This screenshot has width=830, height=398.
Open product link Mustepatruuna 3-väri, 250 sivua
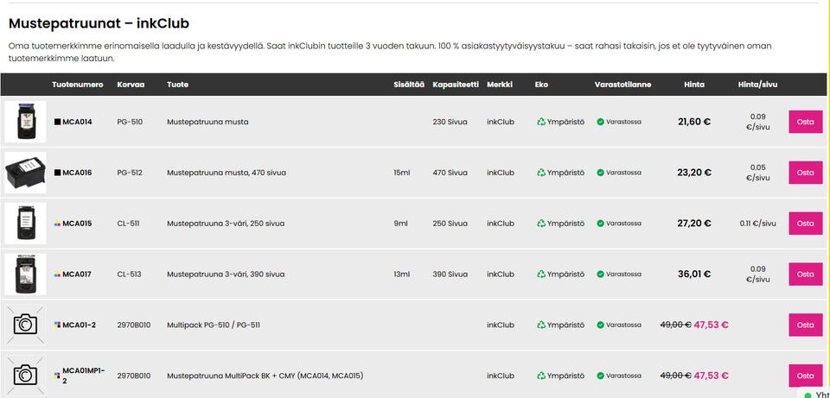click(x=226, y=223)
